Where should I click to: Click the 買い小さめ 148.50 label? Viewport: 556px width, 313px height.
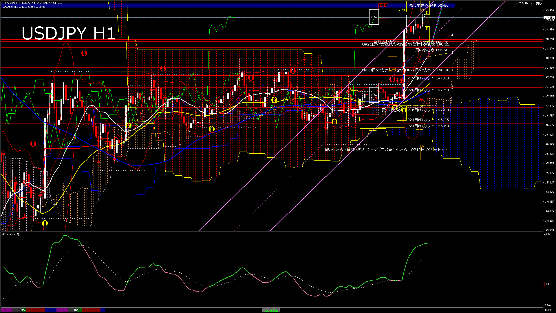pos(431,50)
